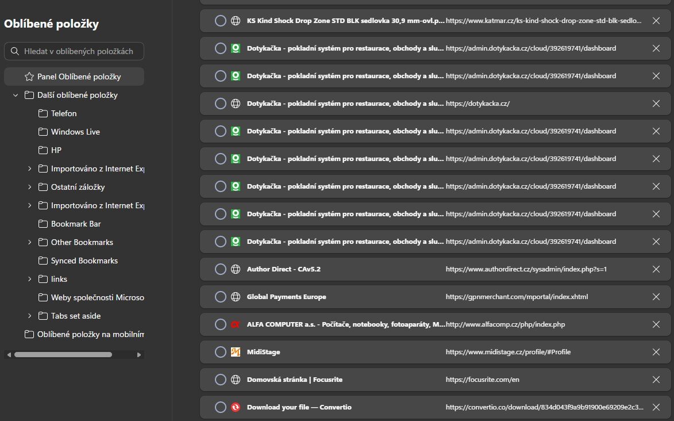Open the MidiStage favorite title
674x421 pixels.
coord(264,351)
